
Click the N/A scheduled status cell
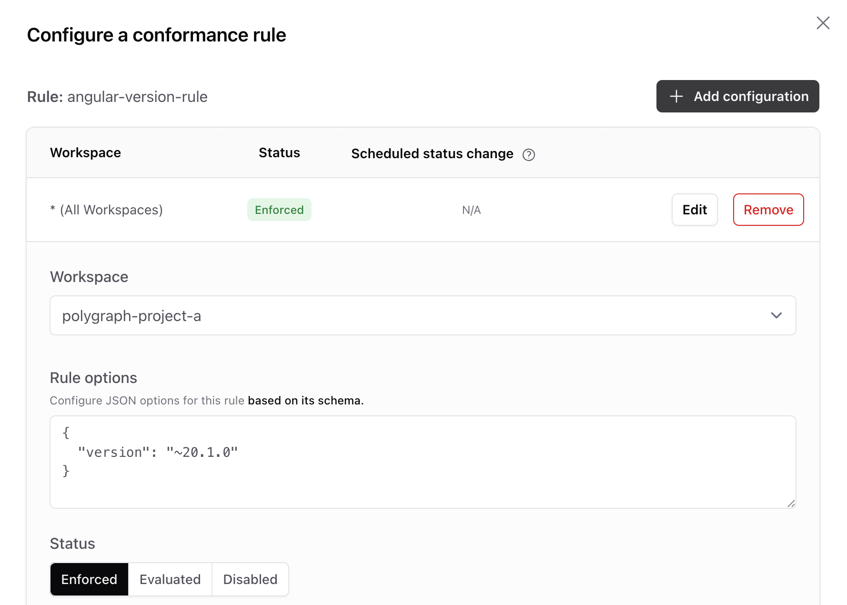tap(471, 210)
